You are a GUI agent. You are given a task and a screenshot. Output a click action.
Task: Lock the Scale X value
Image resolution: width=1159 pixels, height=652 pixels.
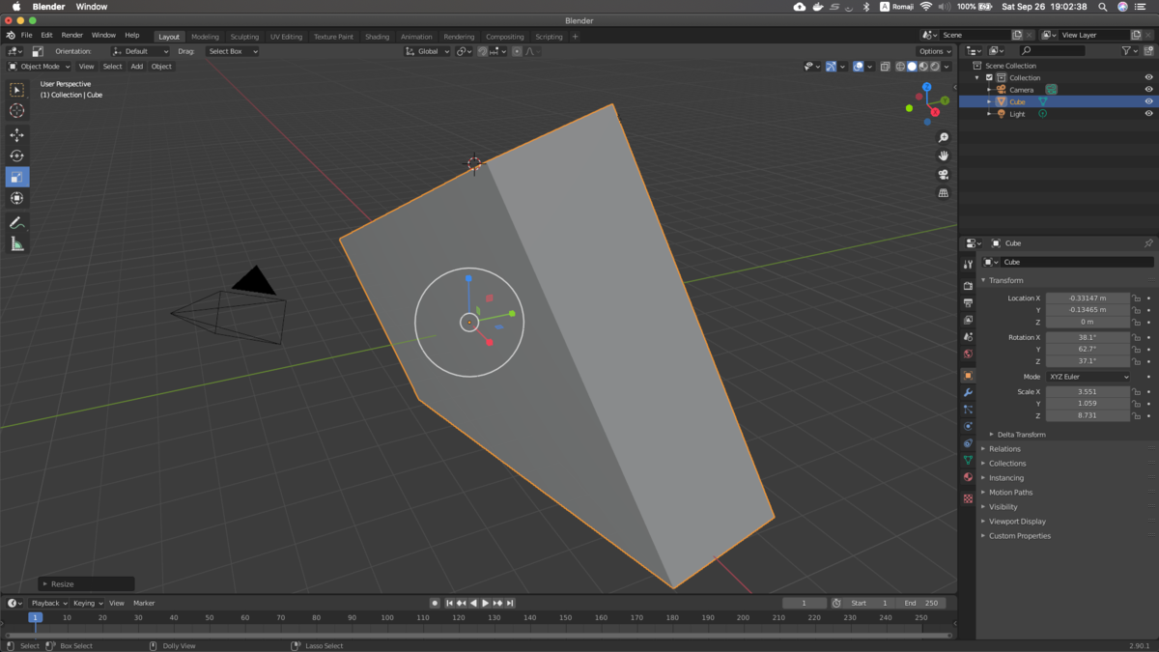point(1137,392)
